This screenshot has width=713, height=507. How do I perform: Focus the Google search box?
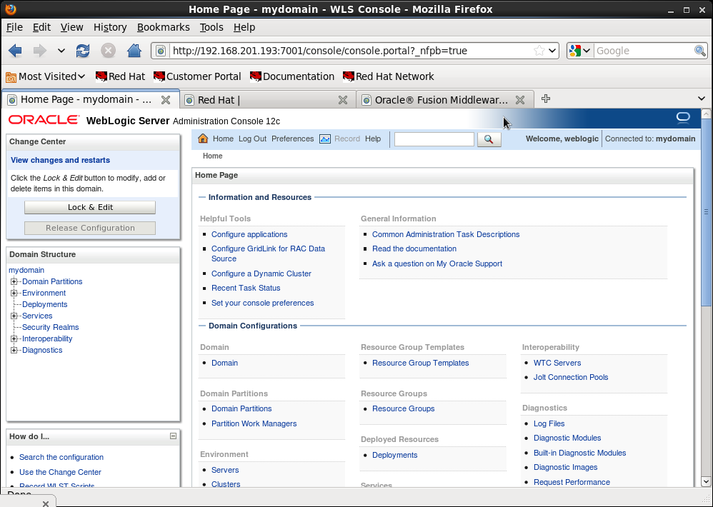(x=644, y=51)
